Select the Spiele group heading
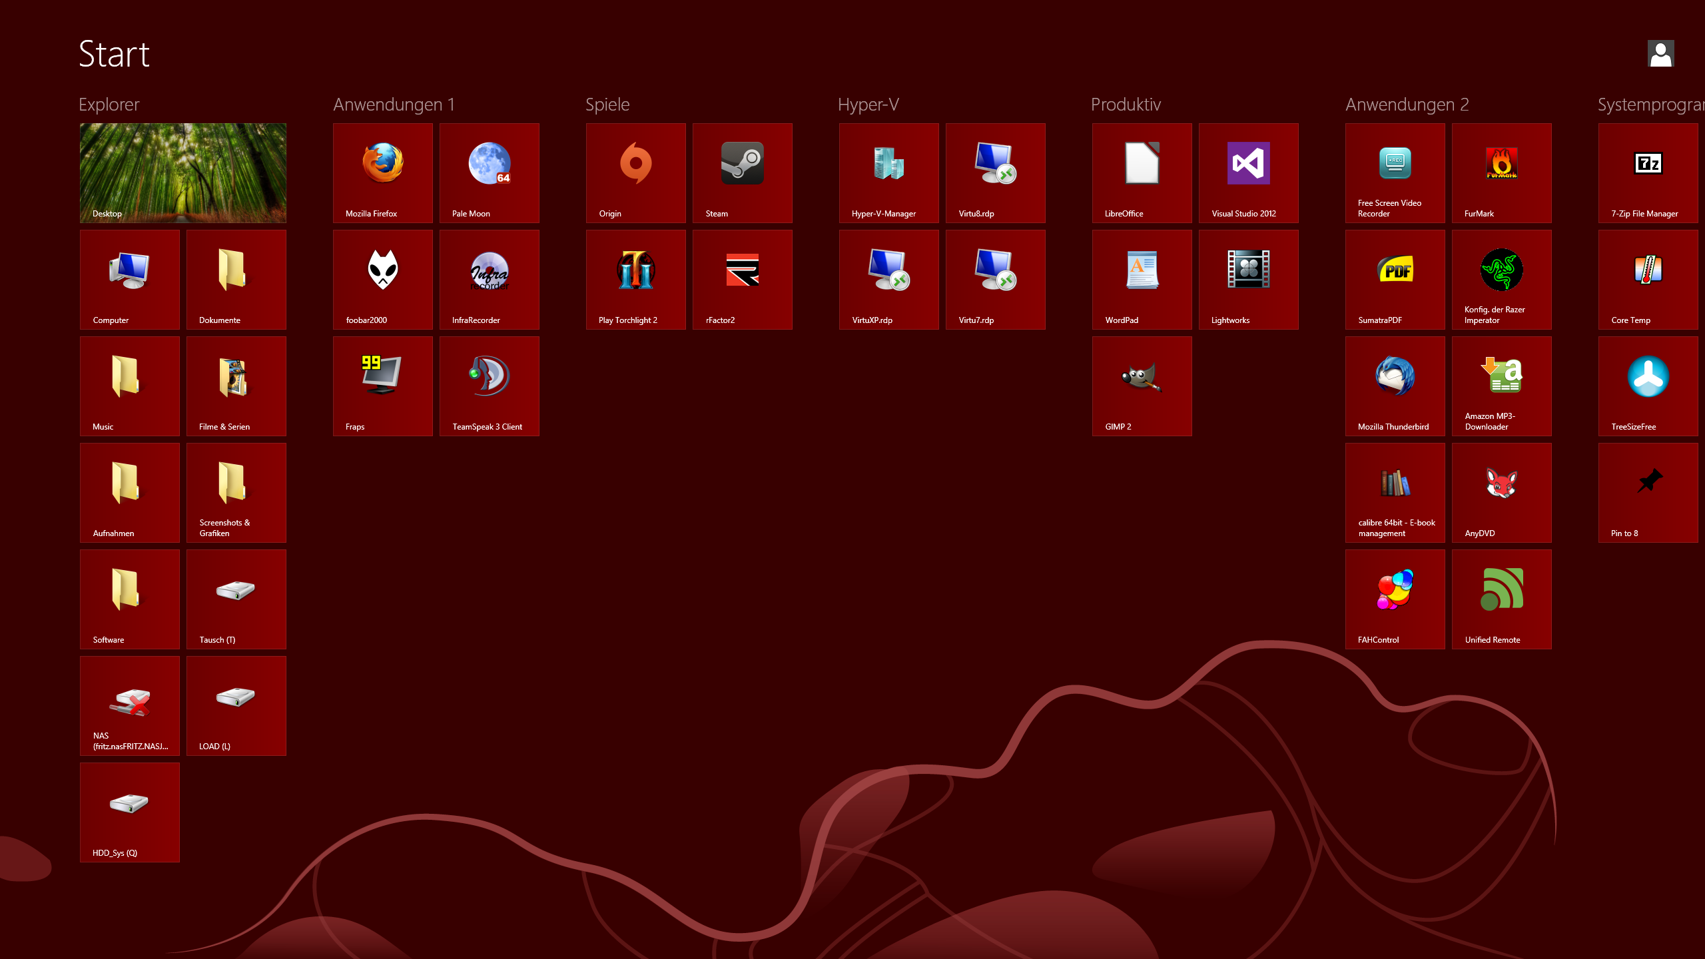 (x=607, y=105)
